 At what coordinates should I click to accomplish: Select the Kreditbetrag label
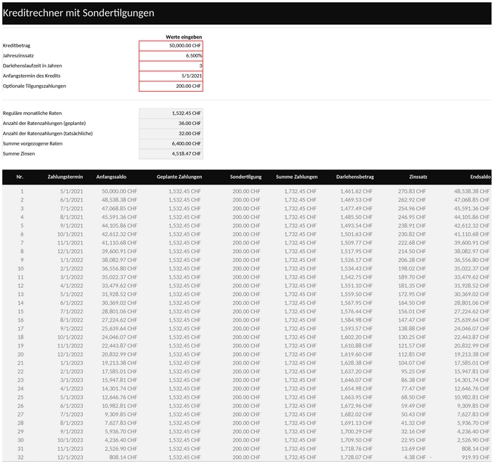tap(17, 46)
